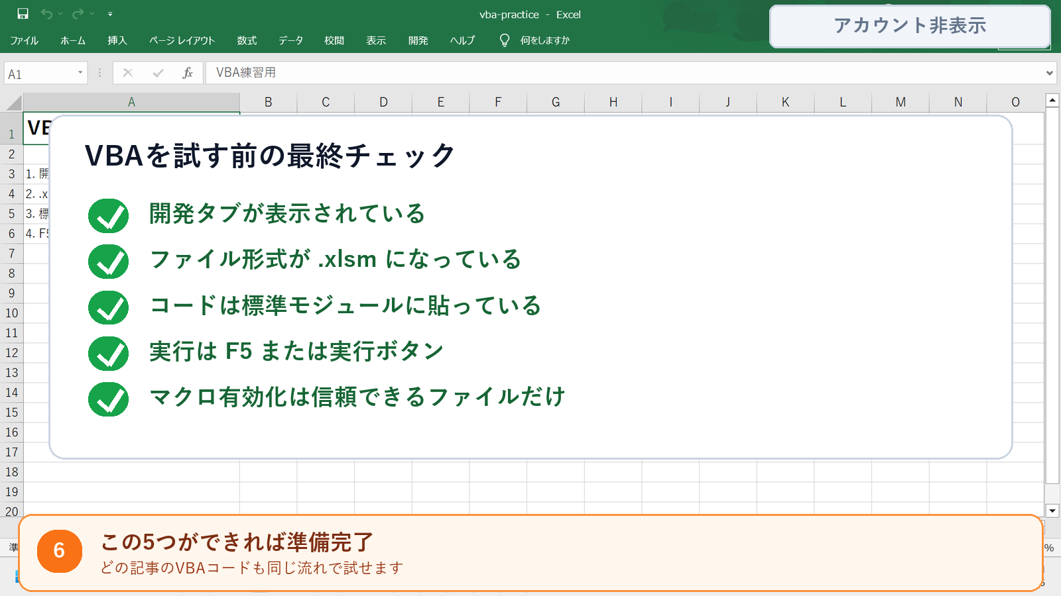Select row 5 header
The width and height of the screenshot is (1061, 596).
click(x=11, y=214)
